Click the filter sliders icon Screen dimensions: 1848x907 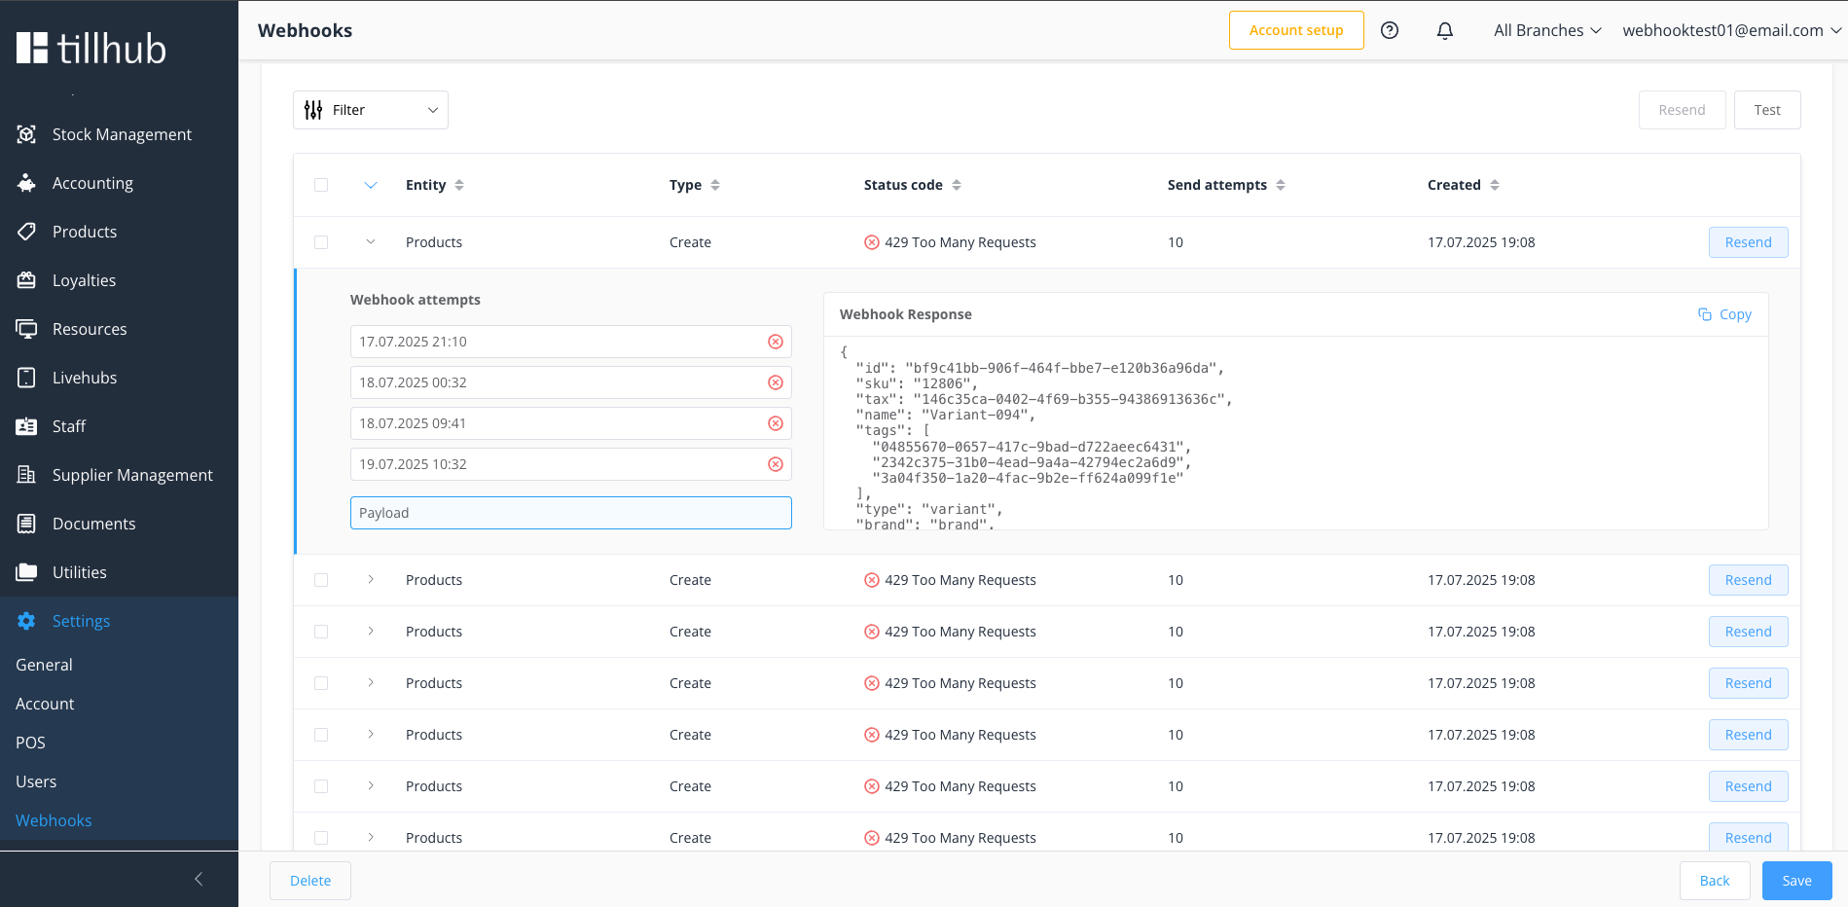click(x=313, y=110)
